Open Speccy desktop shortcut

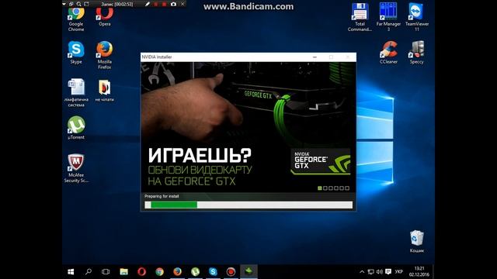tap(417, 53)
